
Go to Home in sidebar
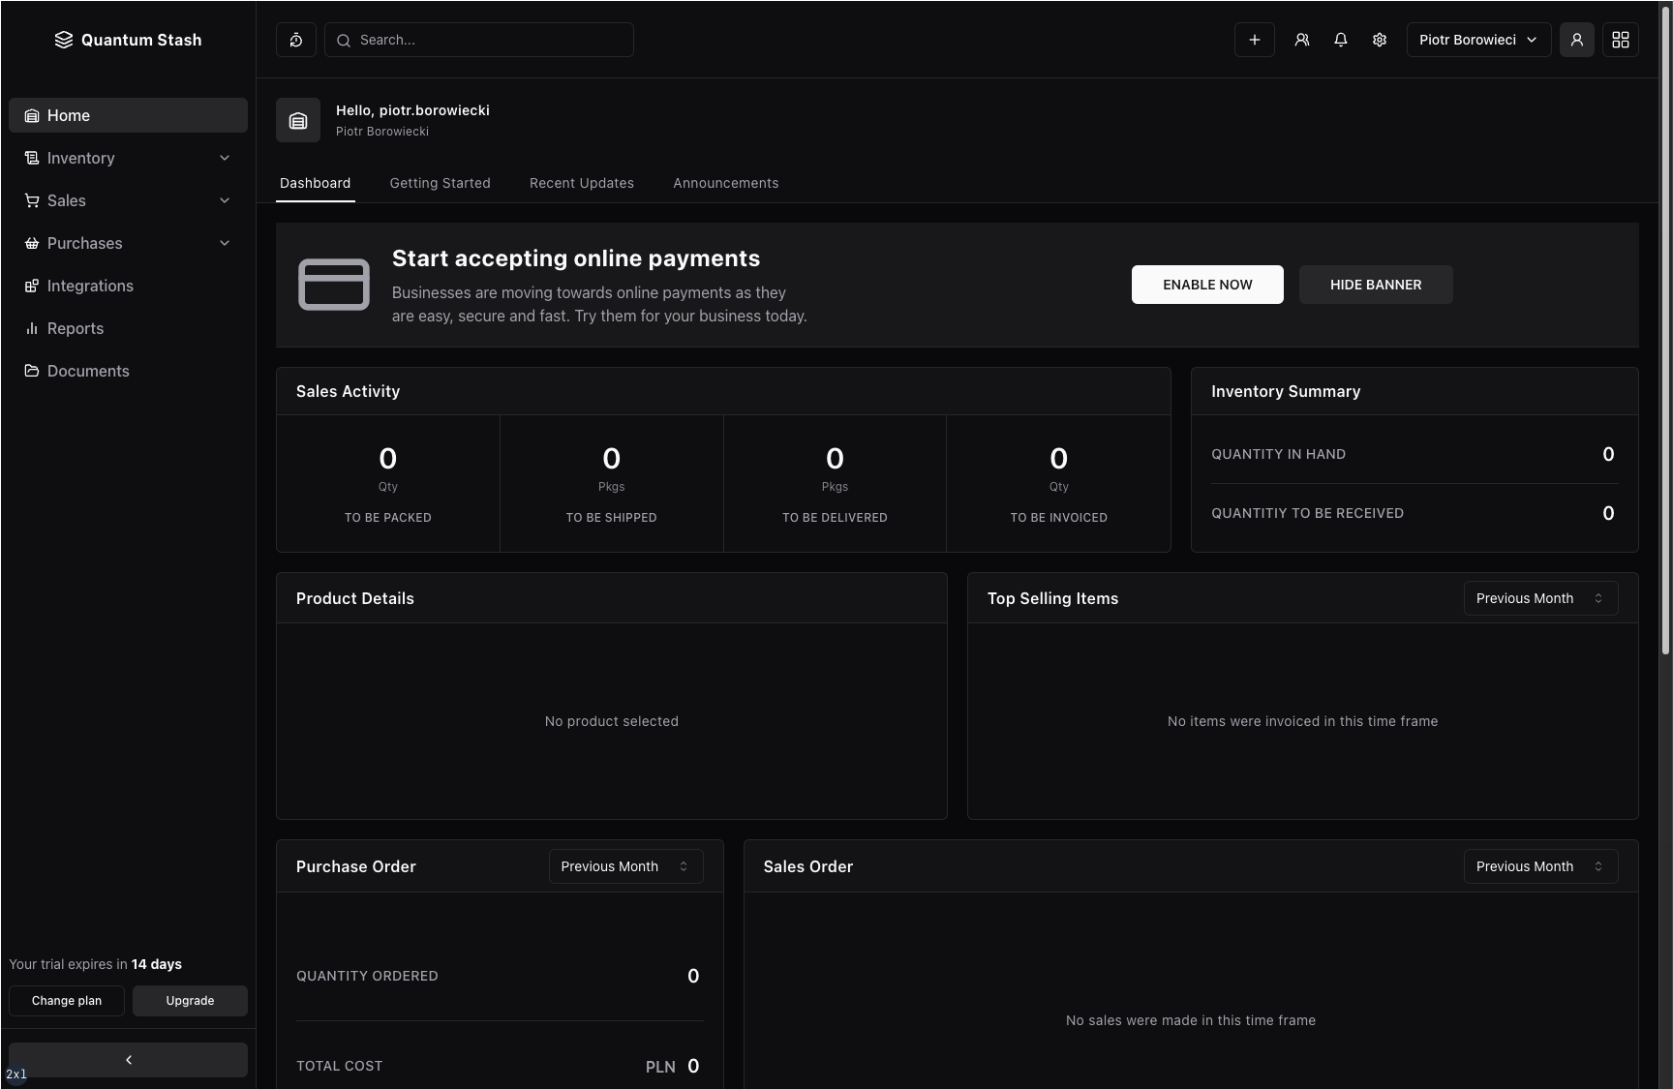click(128, 115)
